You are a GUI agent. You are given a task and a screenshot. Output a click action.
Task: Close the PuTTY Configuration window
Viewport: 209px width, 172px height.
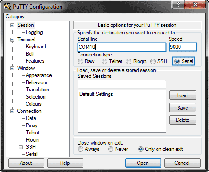point(196,5)
